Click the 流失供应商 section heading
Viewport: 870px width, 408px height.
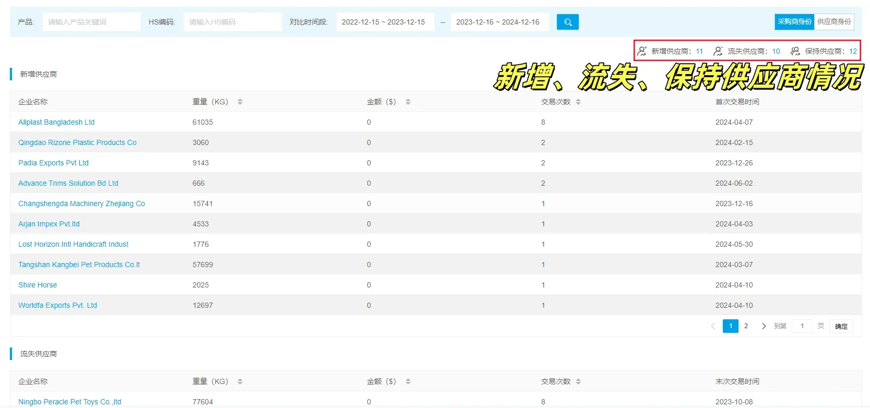[x=39, y=354]
